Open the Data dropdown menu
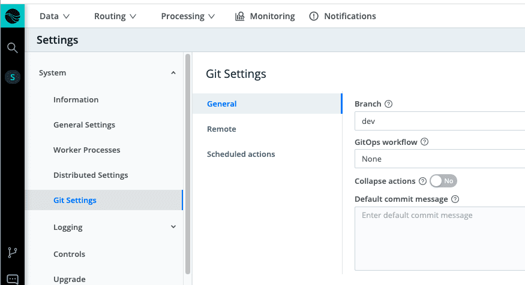The width and height of the screenshot is (525, 285). coord(55,16)
